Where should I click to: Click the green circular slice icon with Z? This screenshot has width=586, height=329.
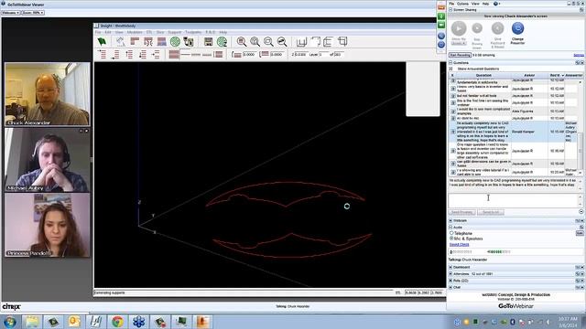pyautogui.click(x=222, y=41)
